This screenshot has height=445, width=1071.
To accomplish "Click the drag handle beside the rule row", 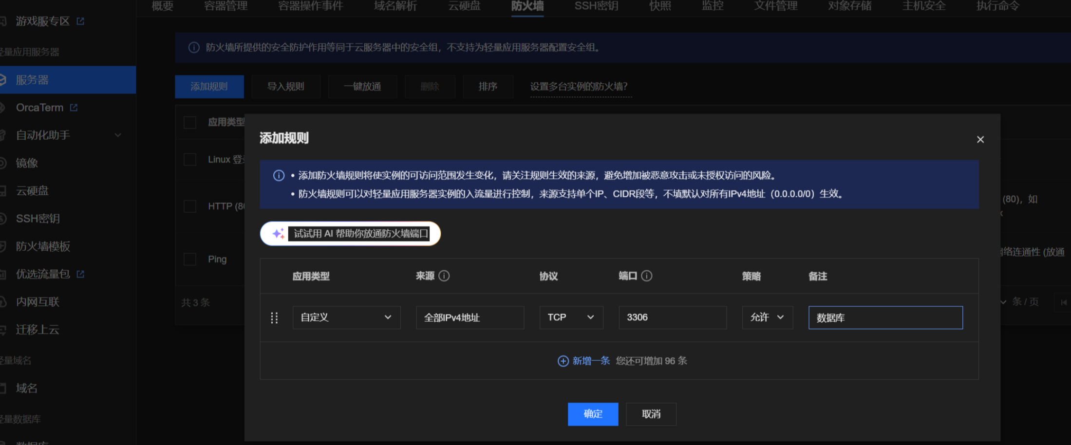I will click(274, 317).
